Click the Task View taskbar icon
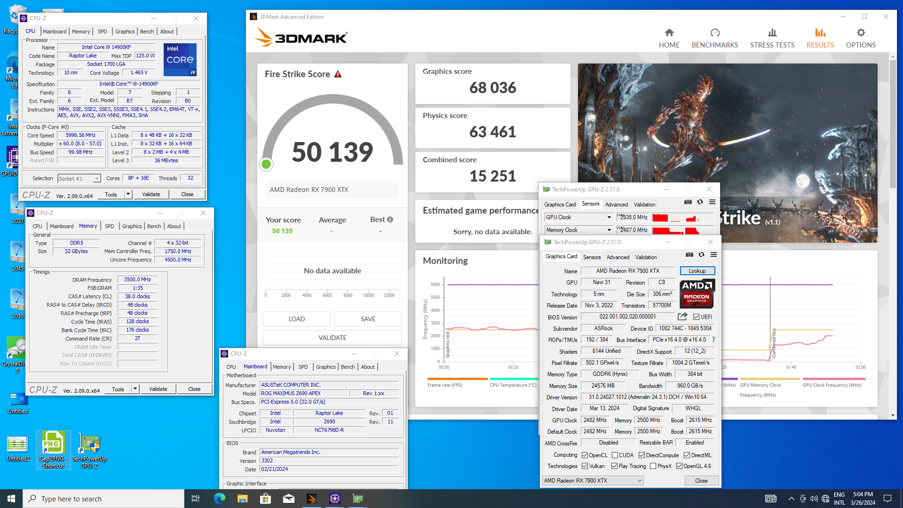The width and height of the screenshot is (903, 508). [196, 499]
